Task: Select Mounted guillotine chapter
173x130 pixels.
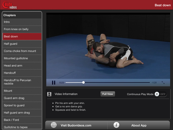Action: click(x=22, y=58)
